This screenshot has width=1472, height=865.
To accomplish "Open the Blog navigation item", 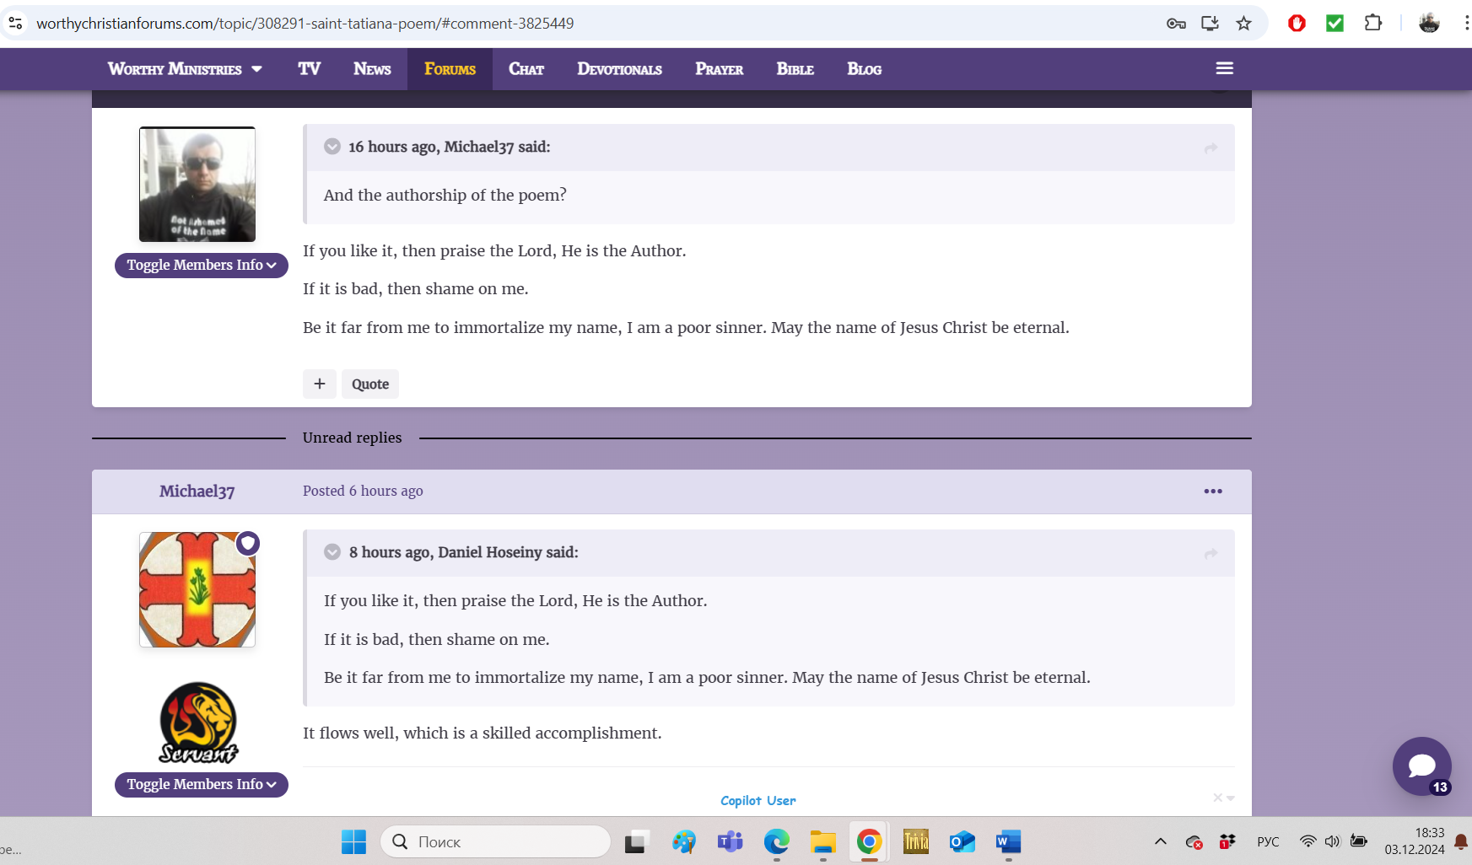I will tap(864, 69).
